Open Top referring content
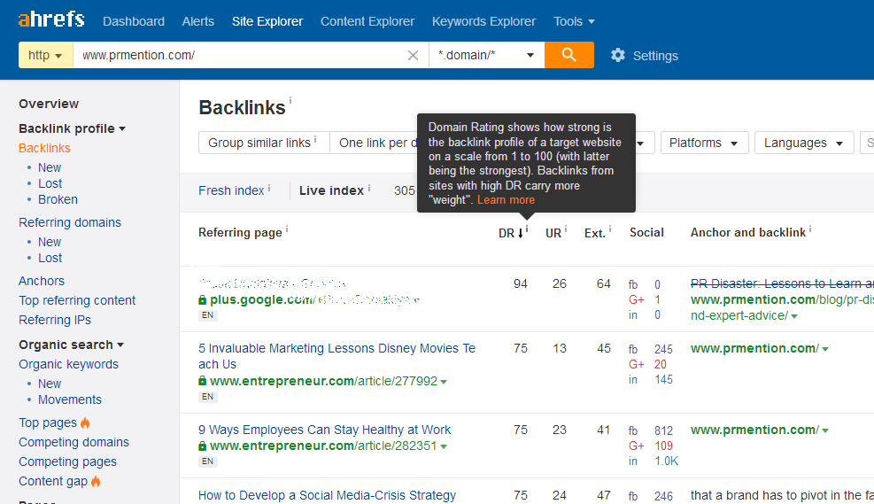Viewport: 874px width, 504px height. coord(77,300)
